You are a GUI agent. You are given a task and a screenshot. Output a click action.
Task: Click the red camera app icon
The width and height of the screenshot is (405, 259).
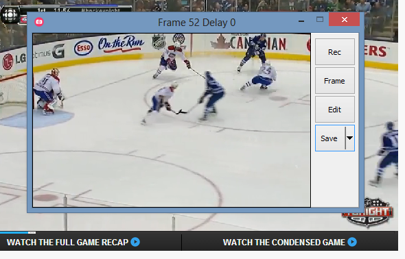(x=39, y=22)
